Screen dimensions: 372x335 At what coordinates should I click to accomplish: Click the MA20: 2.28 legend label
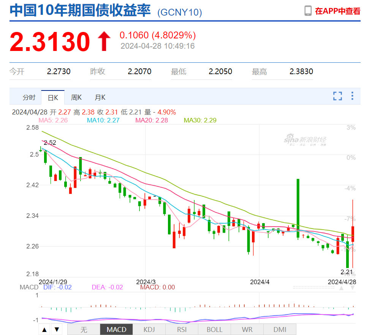152,120
